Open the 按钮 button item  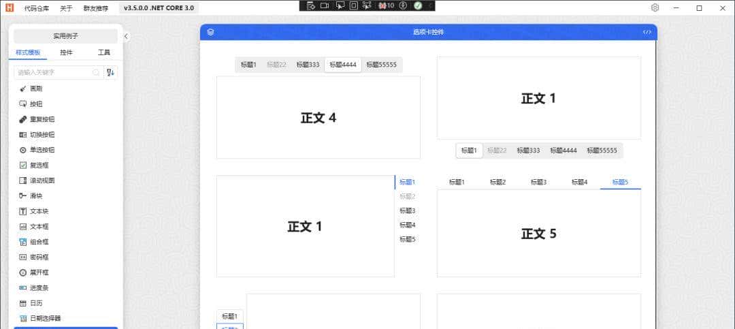coord(65,104)
